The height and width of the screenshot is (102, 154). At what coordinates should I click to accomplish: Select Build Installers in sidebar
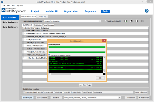pos(10,17)
